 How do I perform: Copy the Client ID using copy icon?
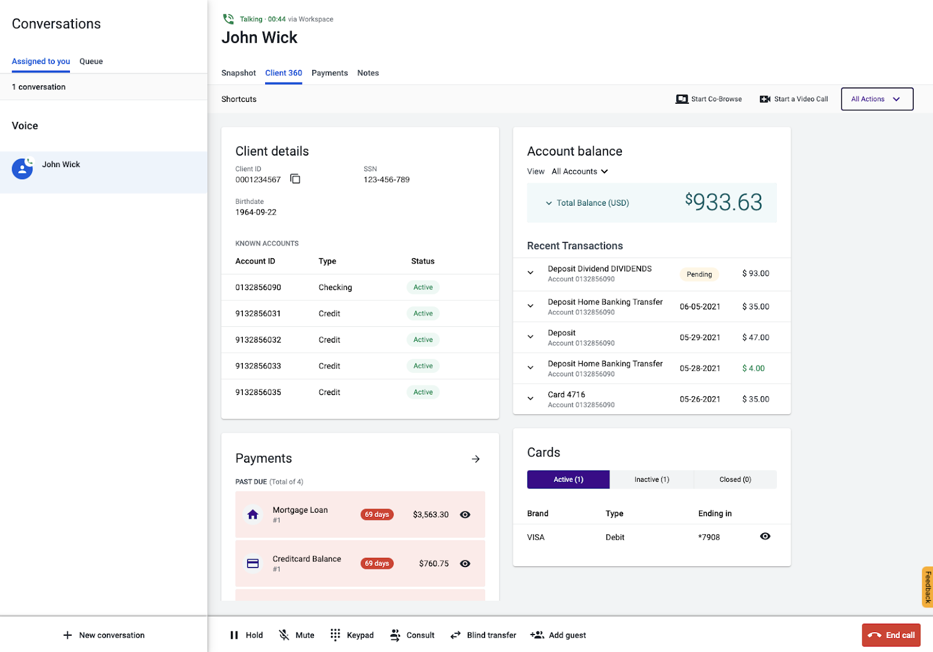coord(295,179)
